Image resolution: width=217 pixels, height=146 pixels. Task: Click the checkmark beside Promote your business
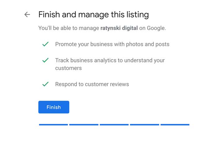(x=46, y=44)
